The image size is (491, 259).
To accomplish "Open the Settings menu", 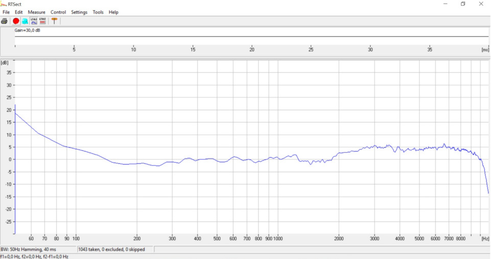I will 79,12.
